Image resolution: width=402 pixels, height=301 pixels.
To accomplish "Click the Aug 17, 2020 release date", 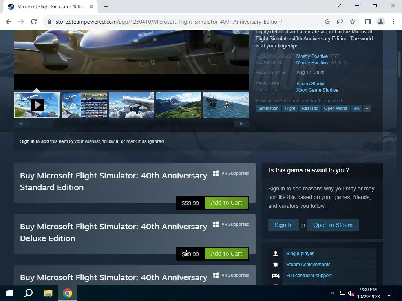I will point(310,73).
